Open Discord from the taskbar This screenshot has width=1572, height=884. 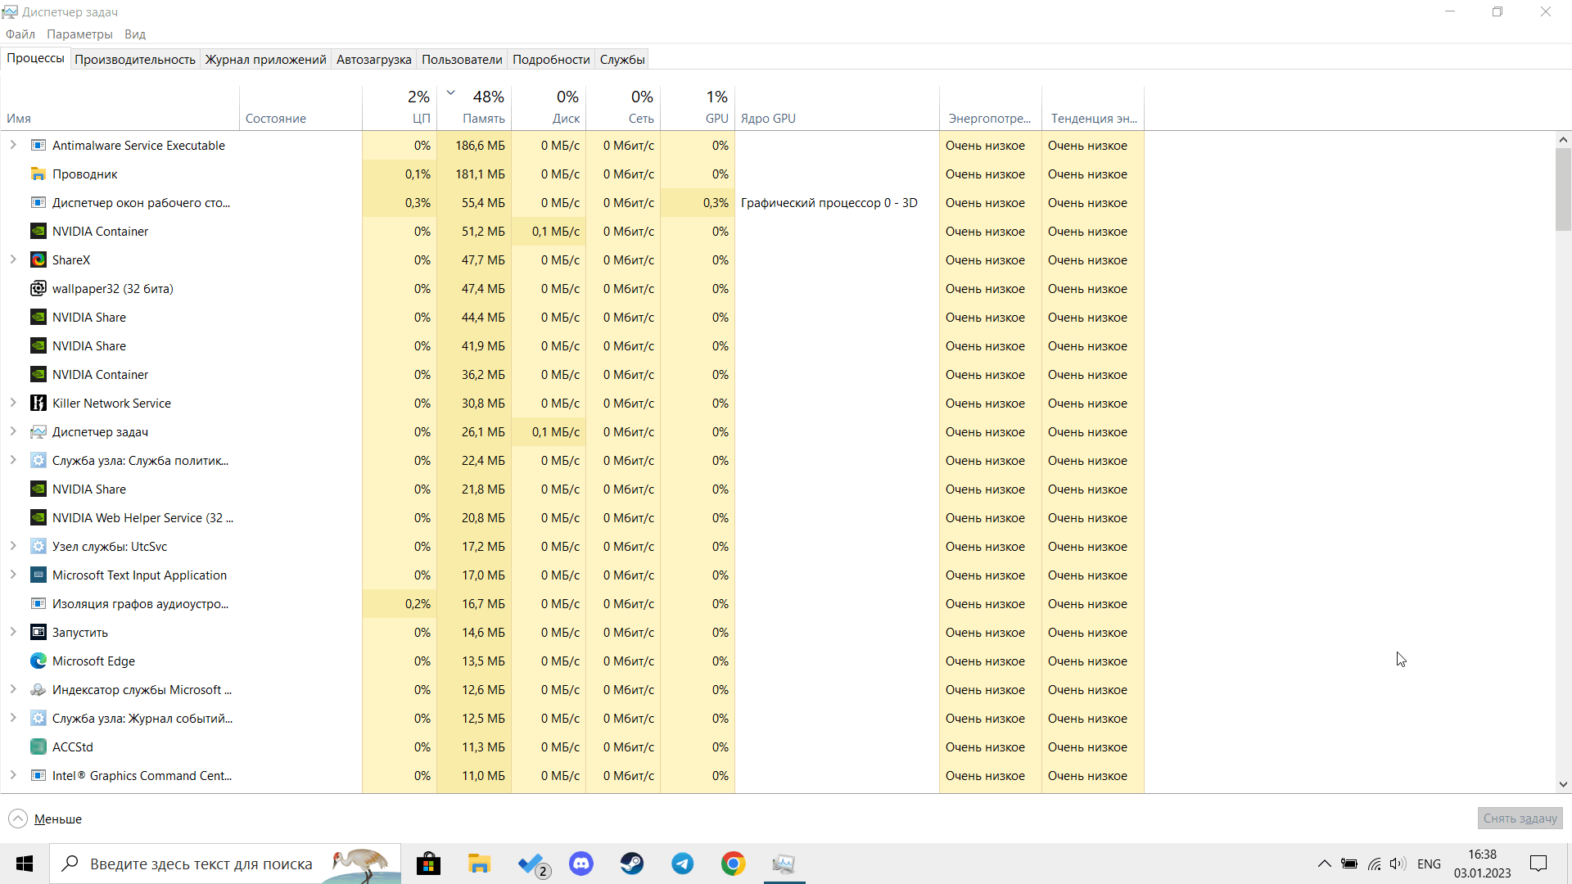point(581,864)
